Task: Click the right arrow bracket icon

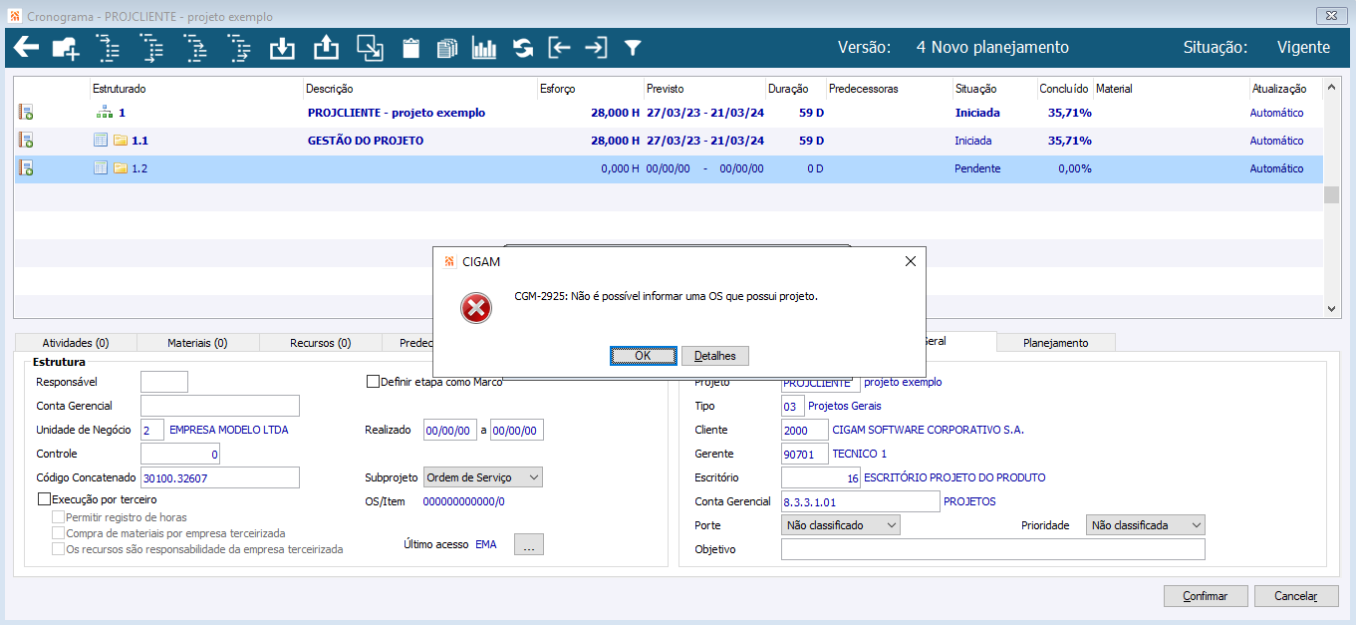Action: 596,48
